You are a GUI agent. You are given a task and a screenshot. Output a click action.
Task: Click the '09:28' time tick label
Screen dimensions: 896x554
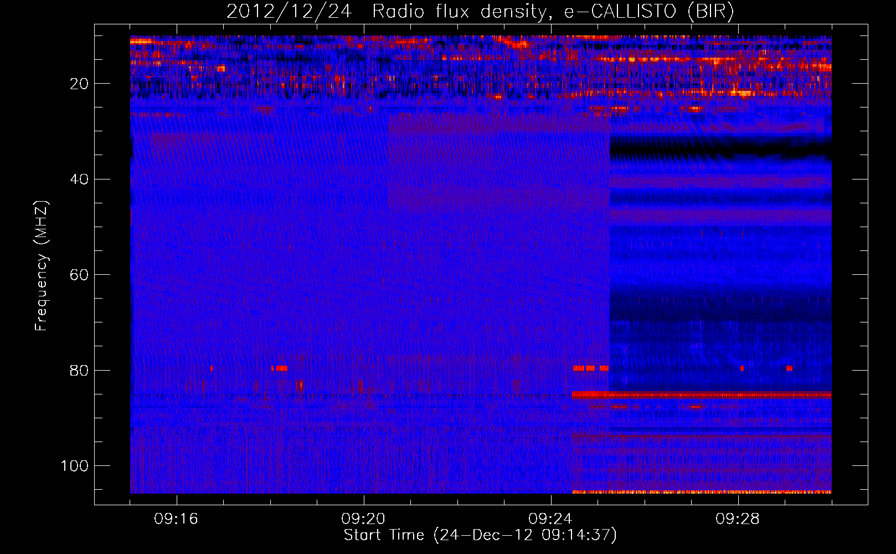(738, 519)
